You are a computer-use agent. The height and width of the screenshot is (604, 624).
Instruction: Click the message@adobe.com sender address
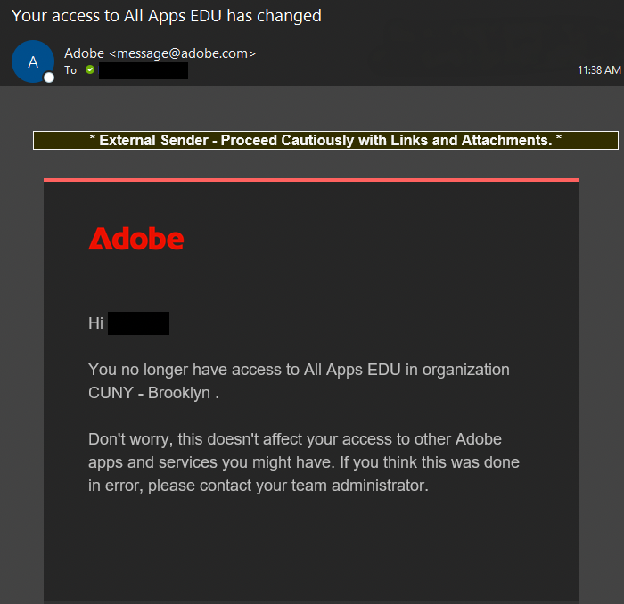point(182,53)
